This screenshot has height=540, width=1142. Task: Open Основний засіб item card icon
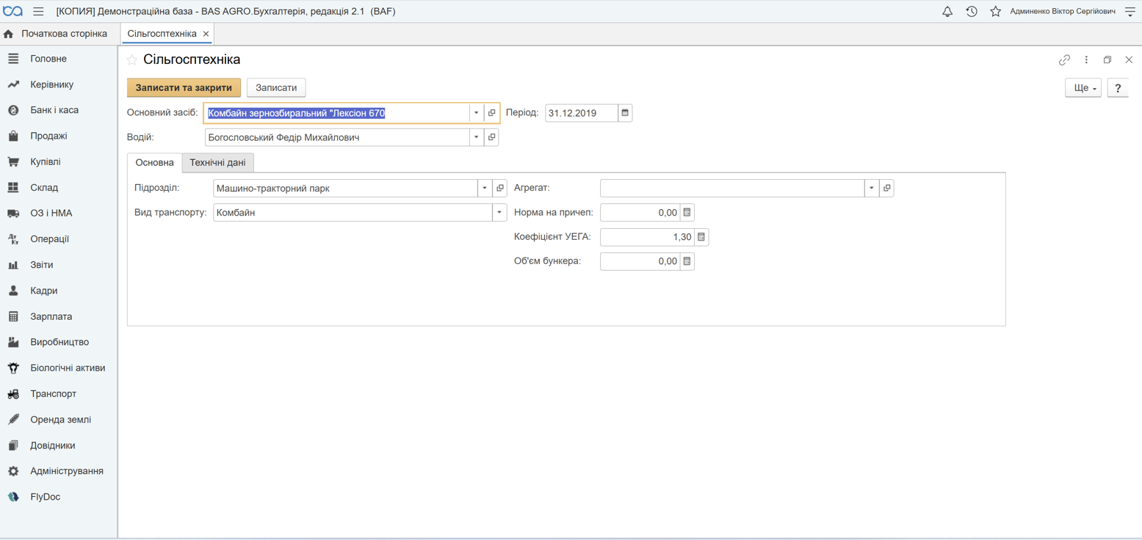pyautogui.click(x=492, y=113)
